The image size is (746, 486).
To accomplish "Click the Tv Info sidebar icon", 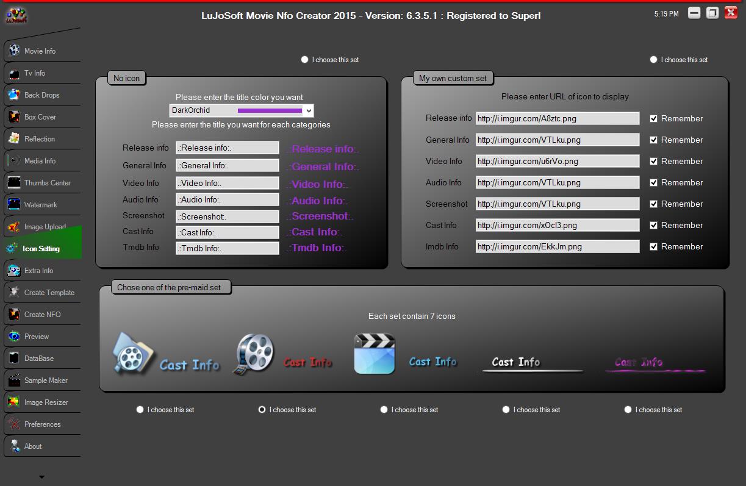I will 14,73.
